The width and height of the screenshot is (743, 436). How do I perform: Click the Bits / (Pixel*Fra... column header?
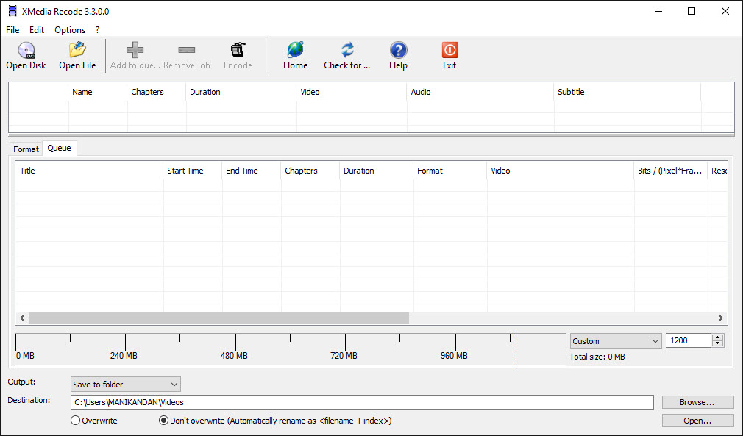coord(670,171)
